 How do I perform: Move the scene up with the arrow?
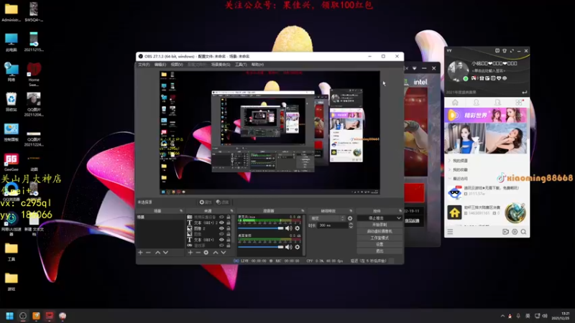click(x=157, y=253)
